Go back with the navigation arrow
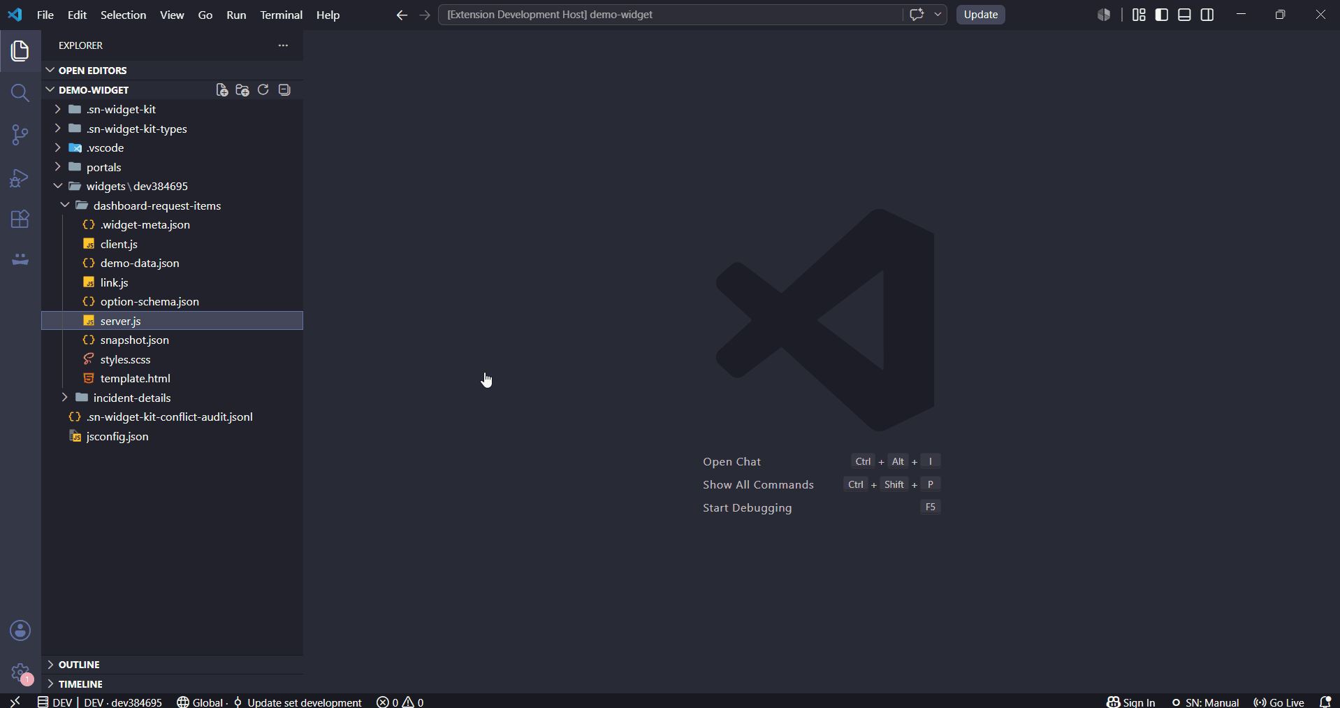1340x708 pixels. pyautogui.click(x=402, y=15)
